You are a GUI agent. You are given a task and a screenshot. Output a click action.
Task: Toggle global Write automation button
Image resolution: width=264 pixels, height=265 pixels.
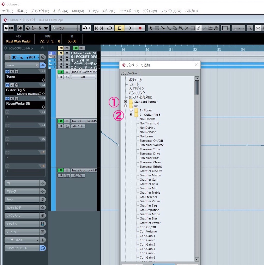82,48
